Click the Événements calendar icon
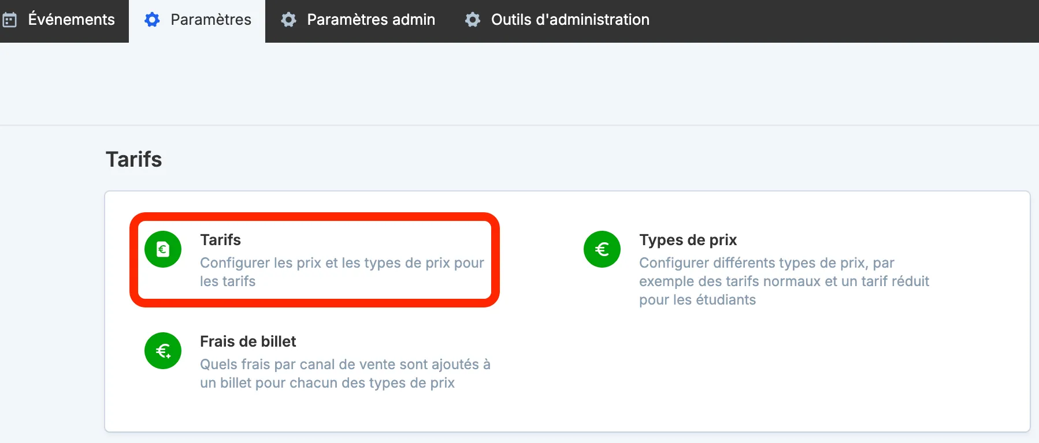1039x443 pixels. 10,20
